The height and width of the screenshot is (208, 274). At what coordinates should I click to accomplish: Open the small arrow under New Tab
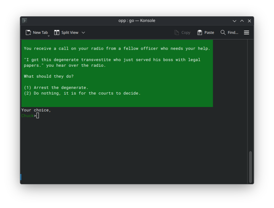point(49,36)
